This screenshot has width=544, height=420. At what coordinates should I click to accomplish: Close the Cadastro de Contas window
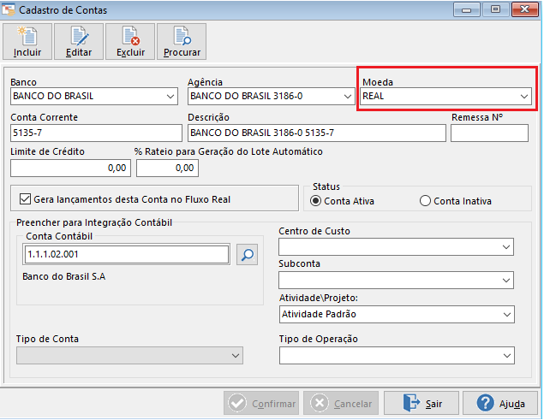(524, 9)
